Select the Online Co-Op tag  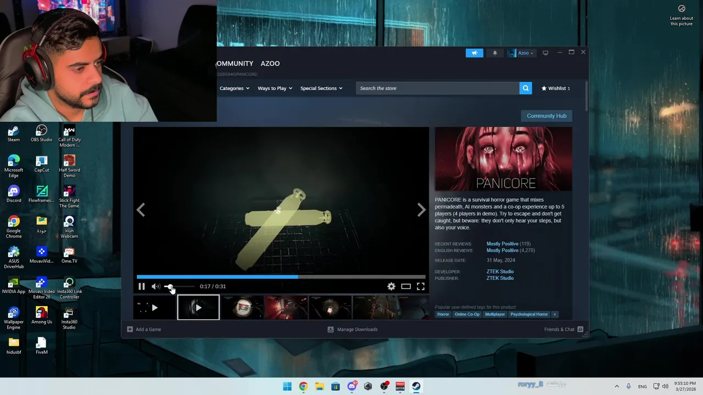coord(467,314)
